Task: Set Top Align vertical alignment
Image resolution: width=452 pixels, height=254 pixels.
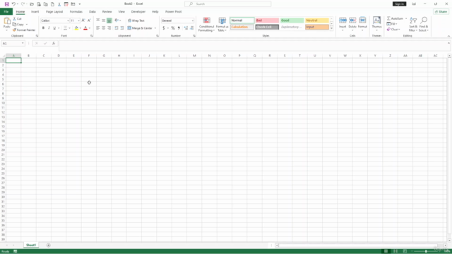Action: (98, 20)
